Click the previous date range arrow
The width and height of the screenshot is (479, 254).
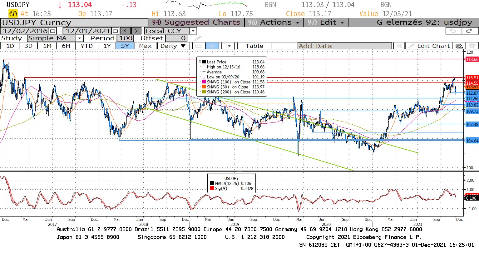coord(125,31)
